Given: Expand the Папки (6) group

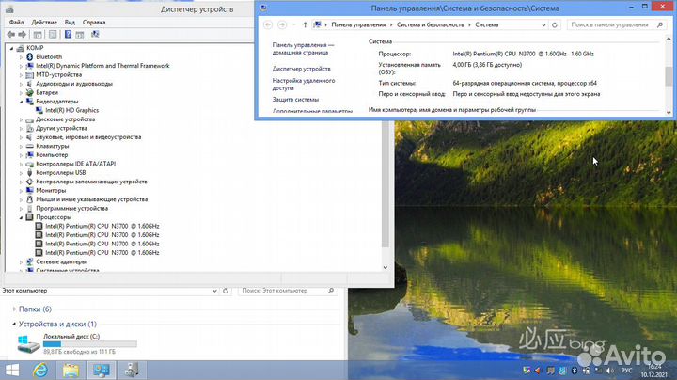Looking at the screenshot, I should pos(13,309).
